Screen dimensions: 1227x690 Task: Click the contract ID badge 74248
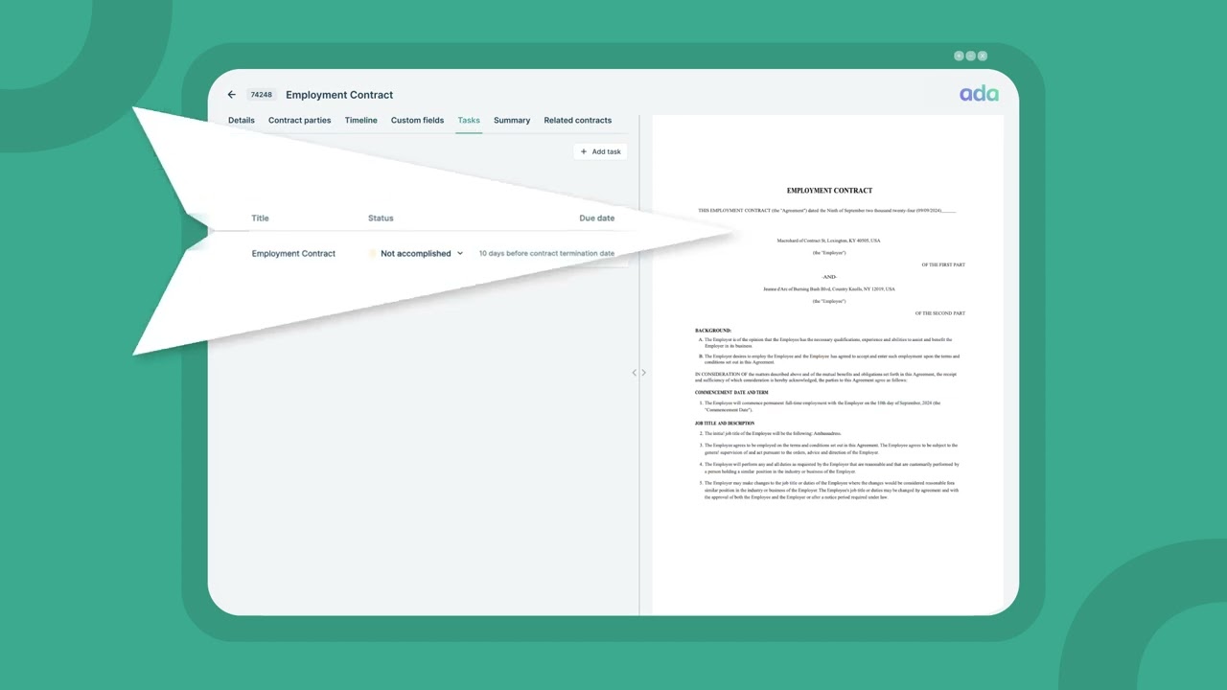point(261,95)
